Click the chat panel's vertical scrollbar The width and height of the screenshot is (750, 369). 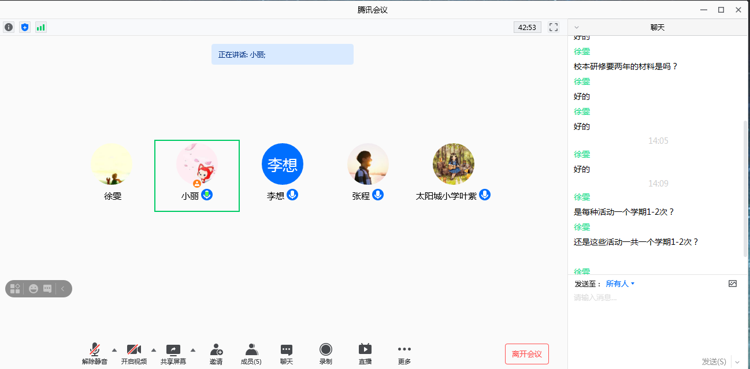pos(745,189)
